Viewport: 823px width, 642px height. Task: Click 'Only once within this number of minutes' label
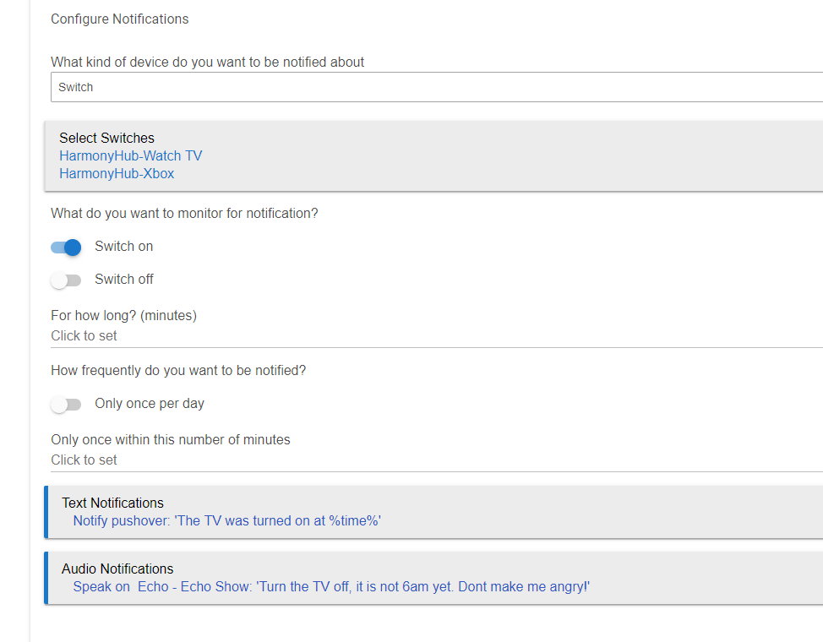[171, 439]
